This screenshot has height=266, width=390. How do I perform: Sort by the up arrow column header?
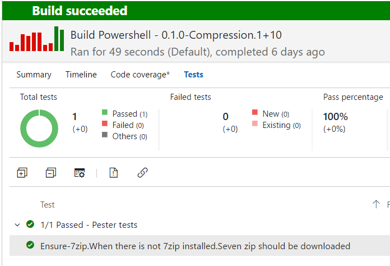point(376,204)
